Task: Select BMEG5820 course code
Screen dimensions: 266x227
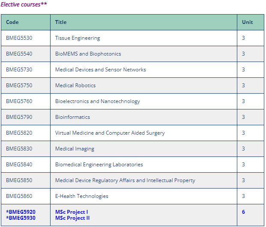Action: pos(19,133)
